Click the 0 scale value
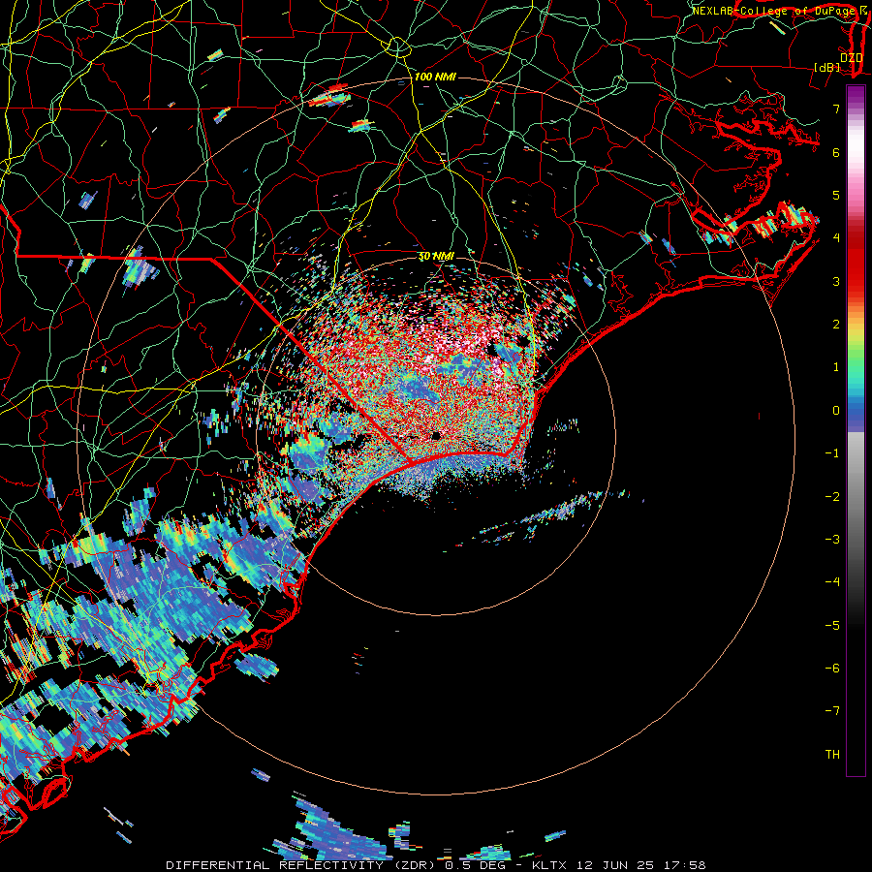 click(836, 411)
